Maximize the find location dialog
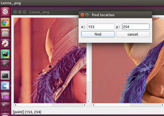The image size is (164, 116). [x=87, y=15]
